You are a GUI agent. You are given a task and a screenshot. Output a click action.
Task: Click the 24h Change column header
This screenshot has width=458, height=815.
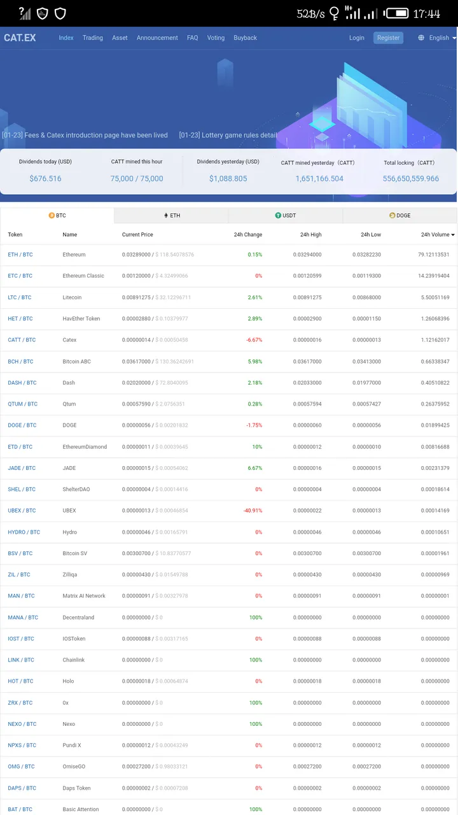tap(248, 235)
